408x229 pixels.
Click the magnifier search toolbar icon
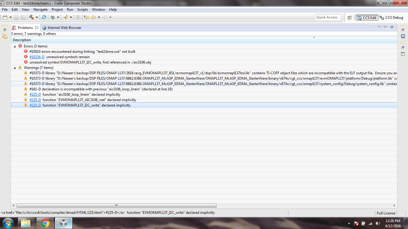click(44, 17)
